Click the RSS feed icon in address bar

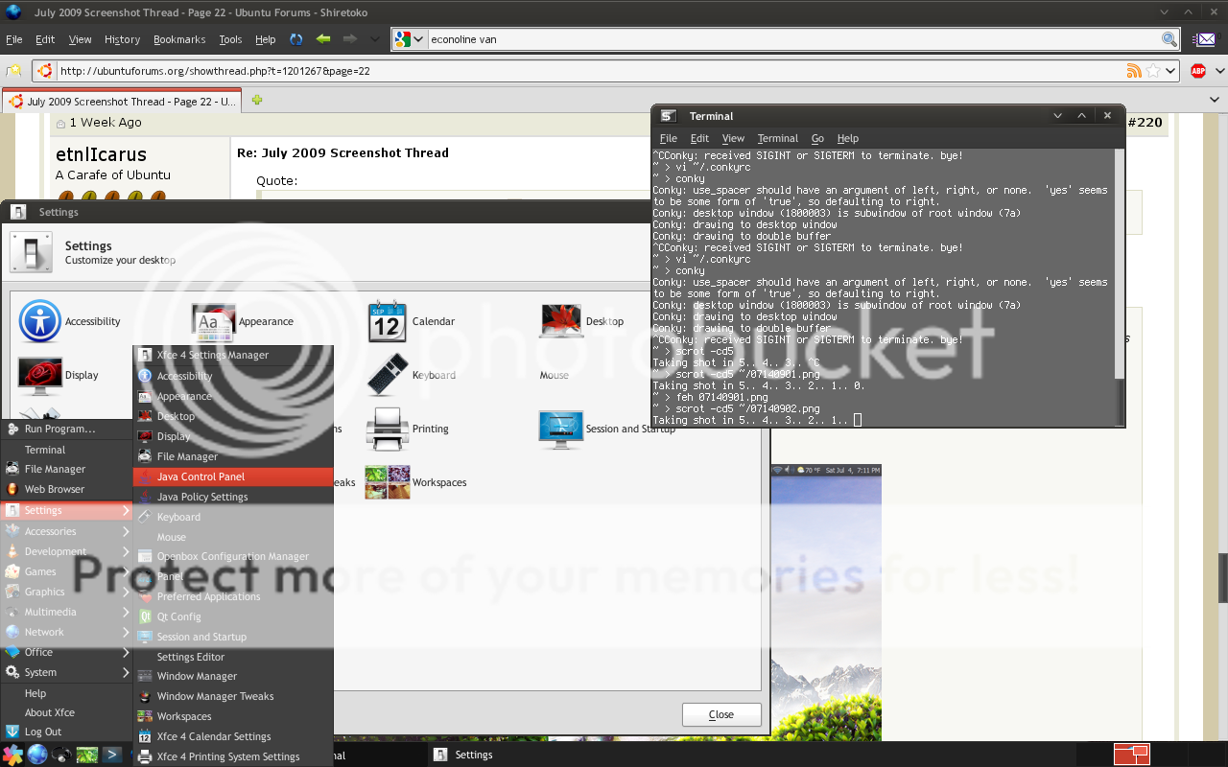pos(1134,71)
